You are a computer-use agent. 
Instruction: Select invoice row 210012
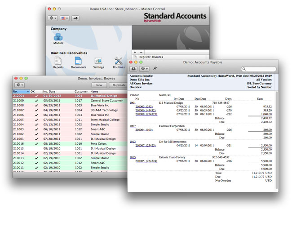70,163
